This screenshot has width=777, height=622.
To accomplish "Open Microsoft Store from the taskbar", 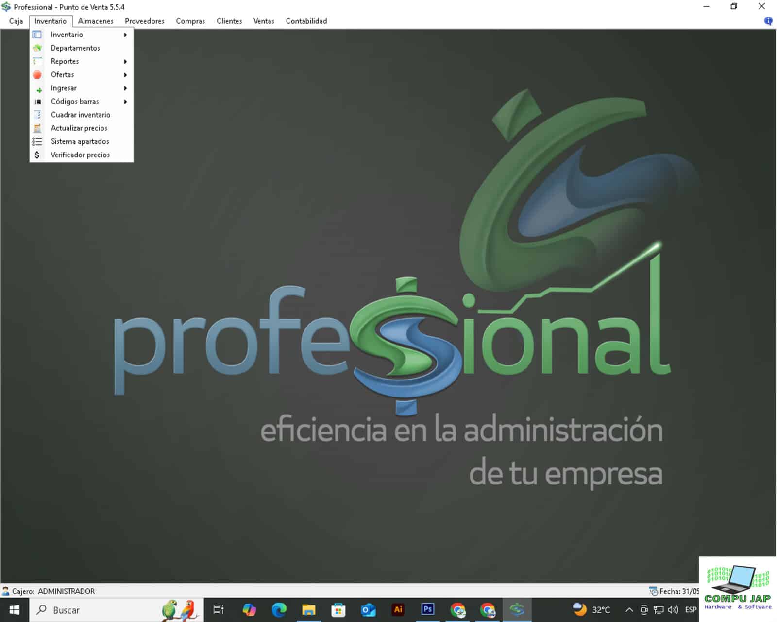I will pos(338,609).
